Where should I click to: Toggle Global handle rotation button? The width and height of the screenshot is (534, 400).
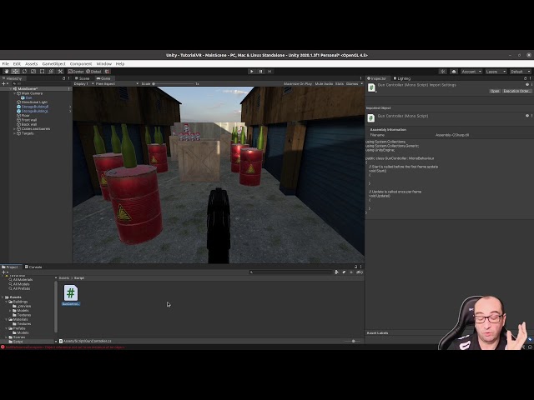point(93,72)
